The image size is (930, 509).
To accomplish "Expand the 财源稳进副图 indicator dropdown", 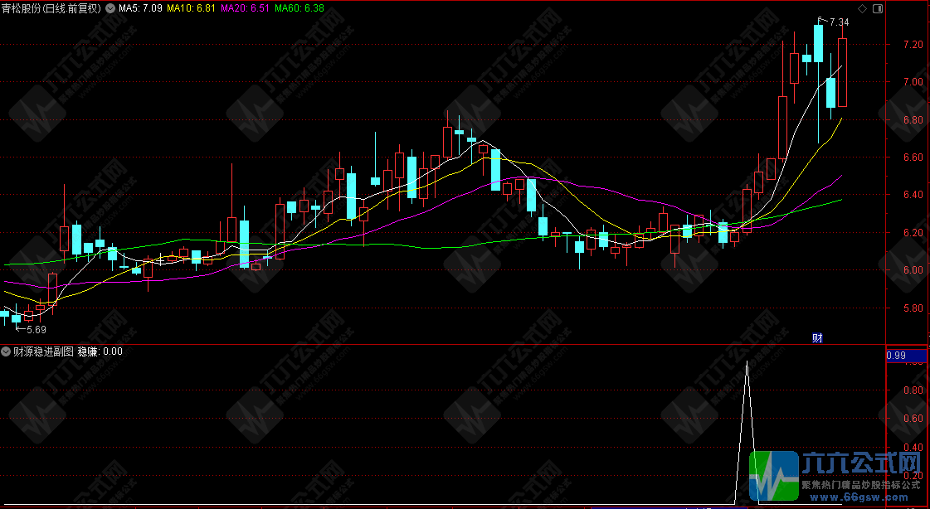I will pos(7,351).
